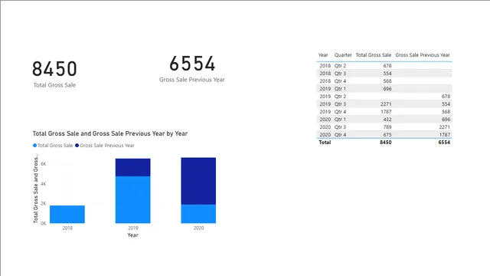Select the 554 value in 2018 Qtr 3 row
Screen dimensions: 490x276
click(387, 74)
